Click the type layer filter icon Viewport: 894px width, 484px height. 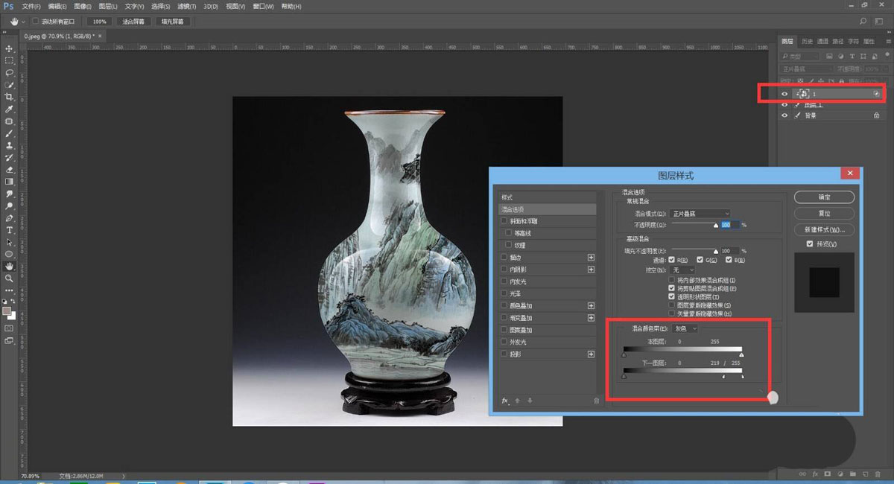pyautogui.click(x=851, y=57)
